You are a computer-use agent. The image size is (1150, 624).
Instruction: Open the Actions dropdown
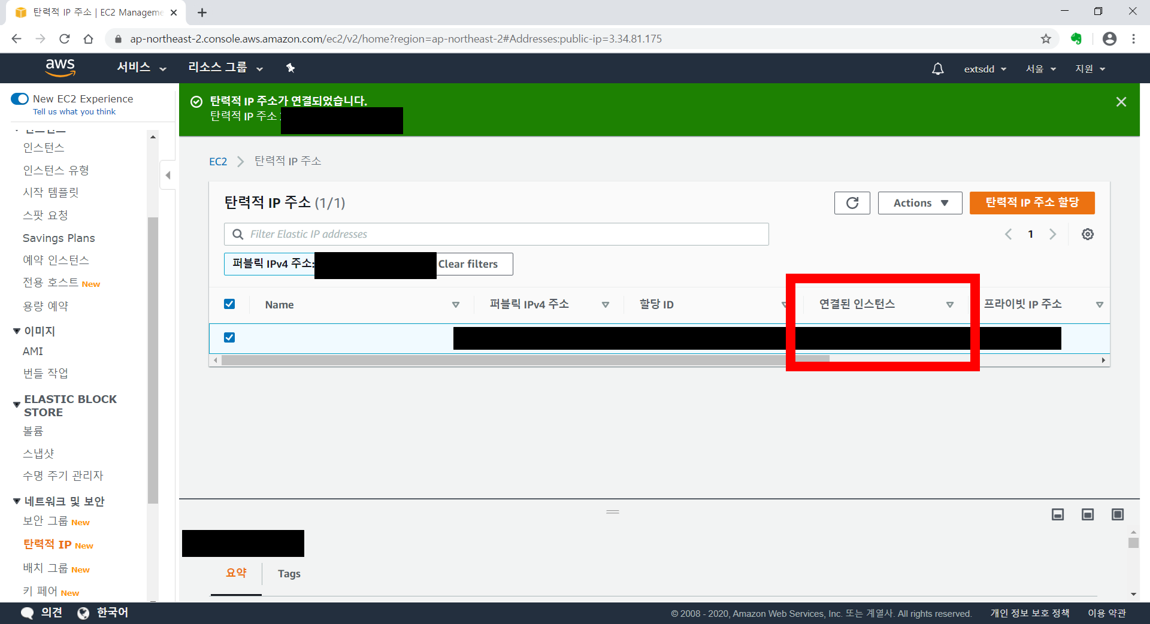tap(920, 203)
